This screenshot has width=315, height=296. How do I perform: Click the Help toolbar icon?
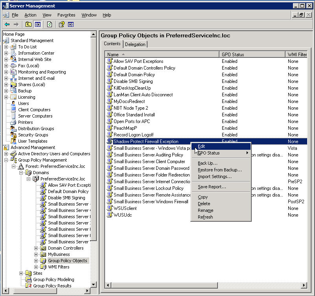[62, 24]
